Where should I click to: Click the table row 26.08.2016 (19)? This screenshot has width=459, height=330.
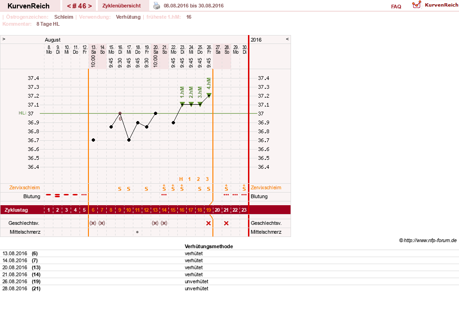[x=229, y=281]
